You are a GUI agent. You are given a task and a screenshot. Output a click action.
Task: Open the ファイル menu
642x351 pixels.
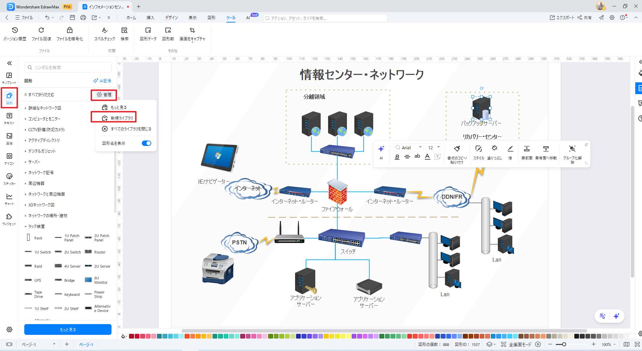[25, 17]
